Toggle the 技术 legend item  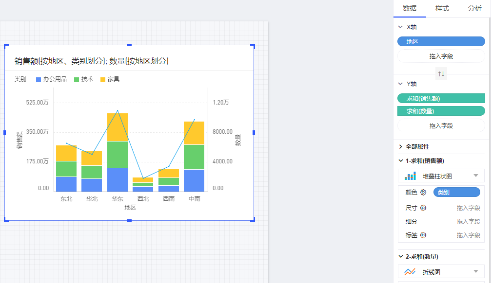tap(83, 79)
